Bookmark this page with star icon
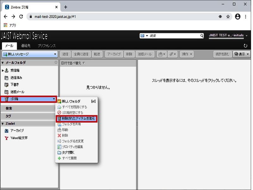Screen dimensions: 253x190 point(228,16)
